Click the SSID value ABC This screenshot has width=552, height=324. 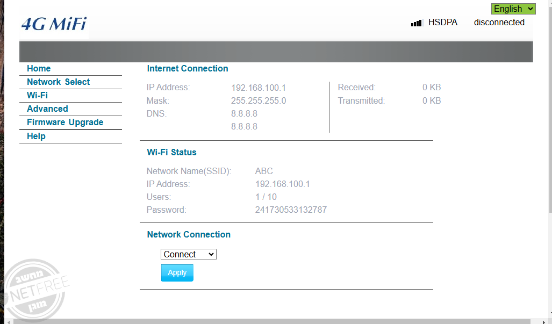264,171
